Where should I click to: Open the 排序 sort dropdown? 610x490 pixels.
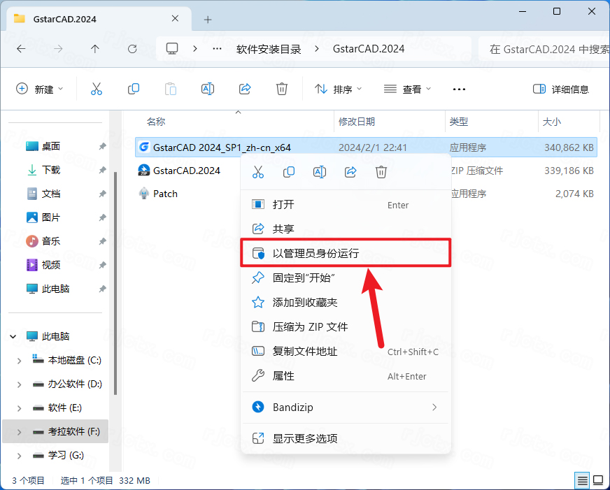point(339,89)
